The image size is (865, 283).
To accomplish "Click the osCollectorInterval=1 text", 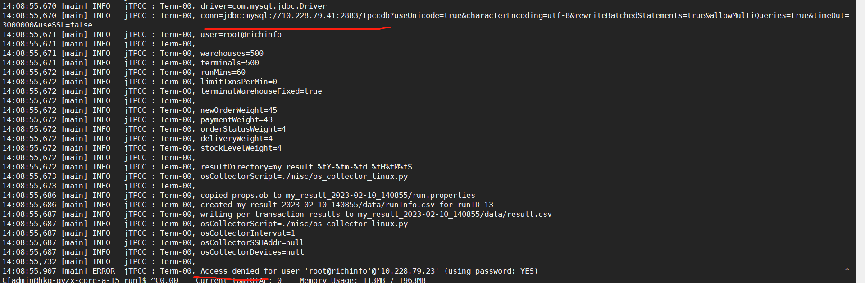I will 248,233.
